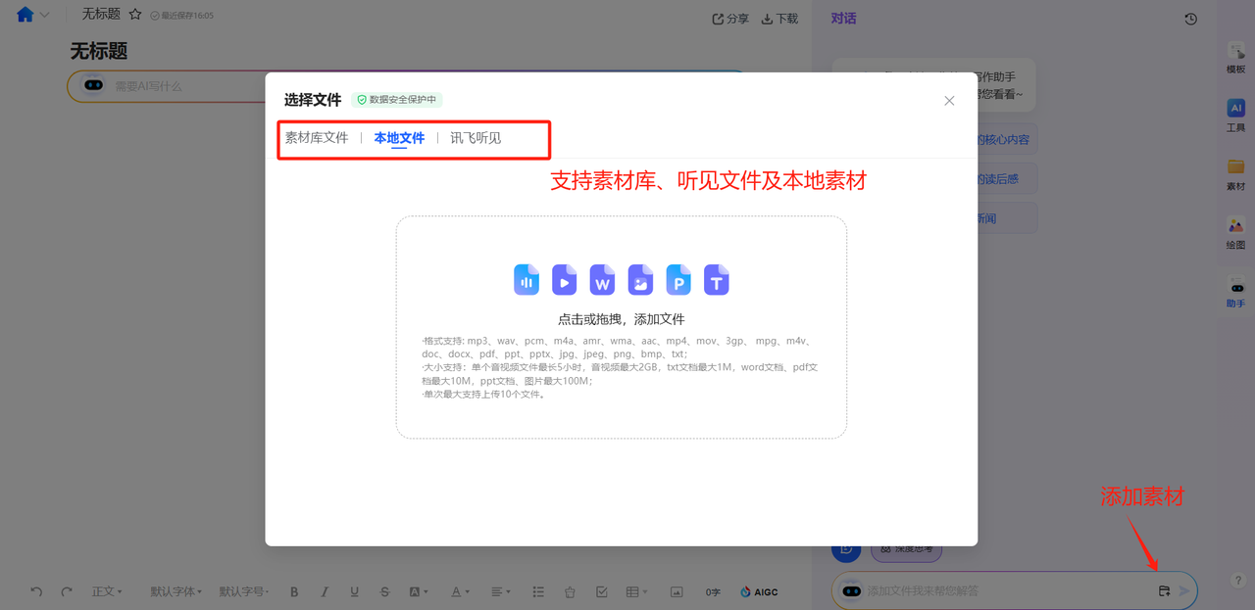This screenshot has width=1255, height=610.
Task: Toggle italic formatting
Action: [325, 591]
